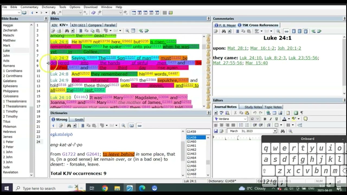Follow the Joh 20:1-2 cross reference link
347x195 pixels.
(289, 48)
